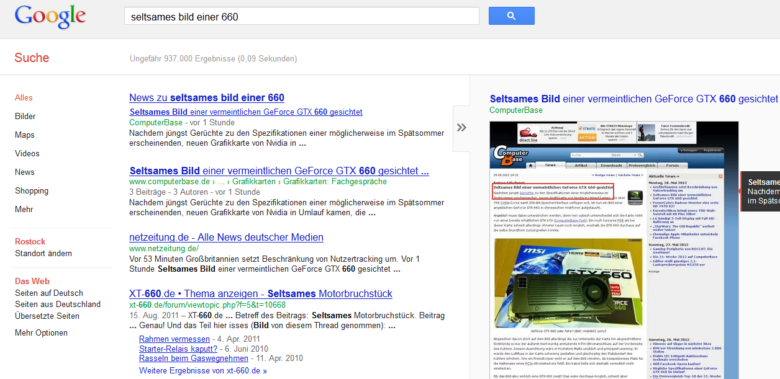Click the preview pane headline link

coord(634,99)
